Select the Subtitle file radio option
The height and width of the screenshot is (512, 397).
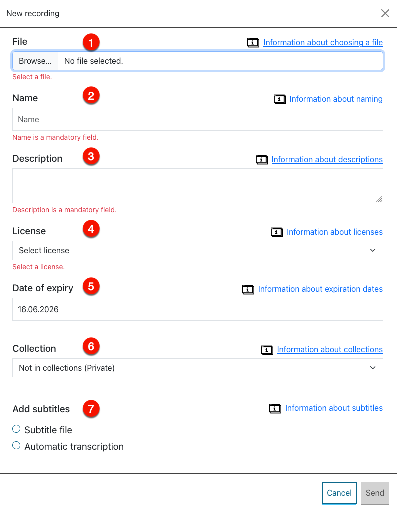(16, 429)
